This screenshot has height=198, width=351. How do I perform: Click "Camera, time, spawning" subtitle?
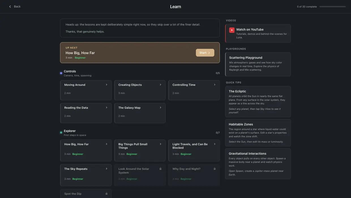78,75
